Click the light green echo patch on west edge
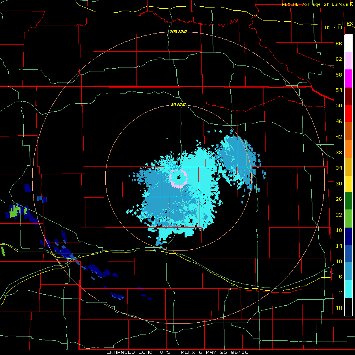This screenshot has height=355, width=355. [x=15, y=211]
